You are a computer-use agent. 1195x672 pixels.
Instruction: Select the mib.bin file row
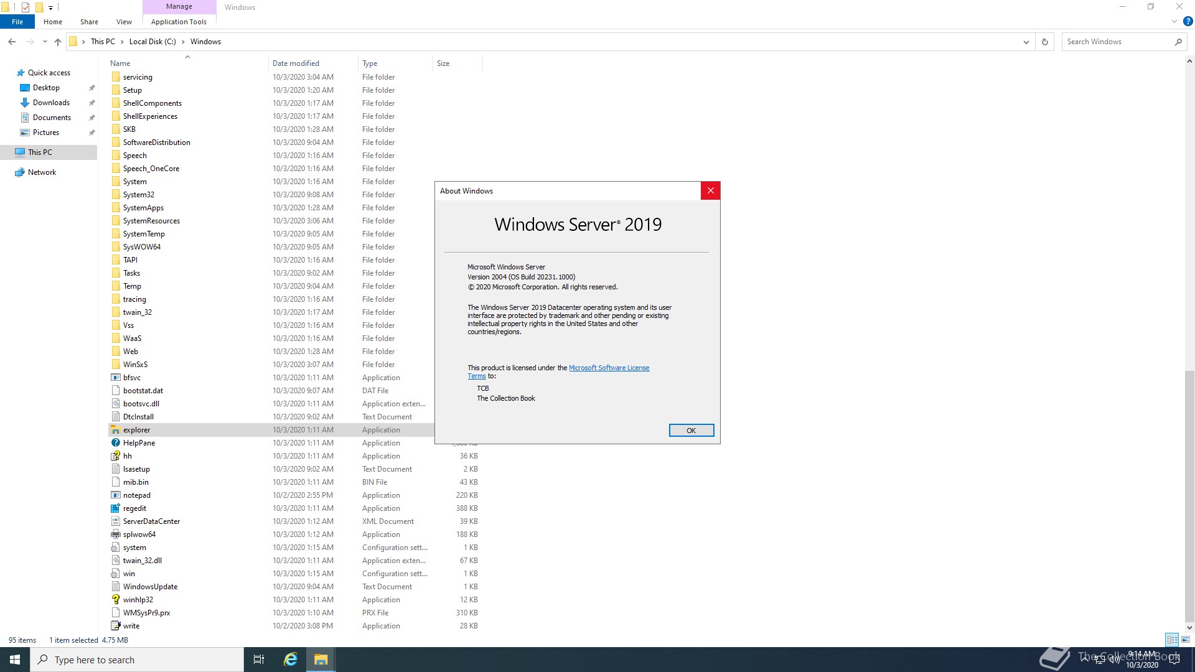coord(294,482)
